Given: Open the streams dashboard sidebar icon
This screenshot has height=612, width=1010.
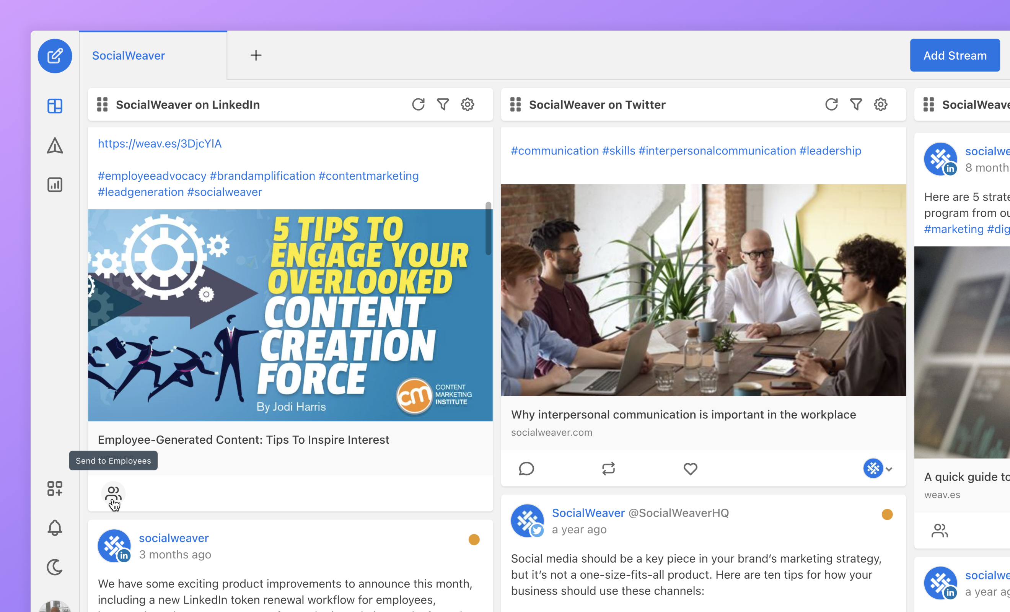Looking at the screenshot, I should click(x=55, y=106).
